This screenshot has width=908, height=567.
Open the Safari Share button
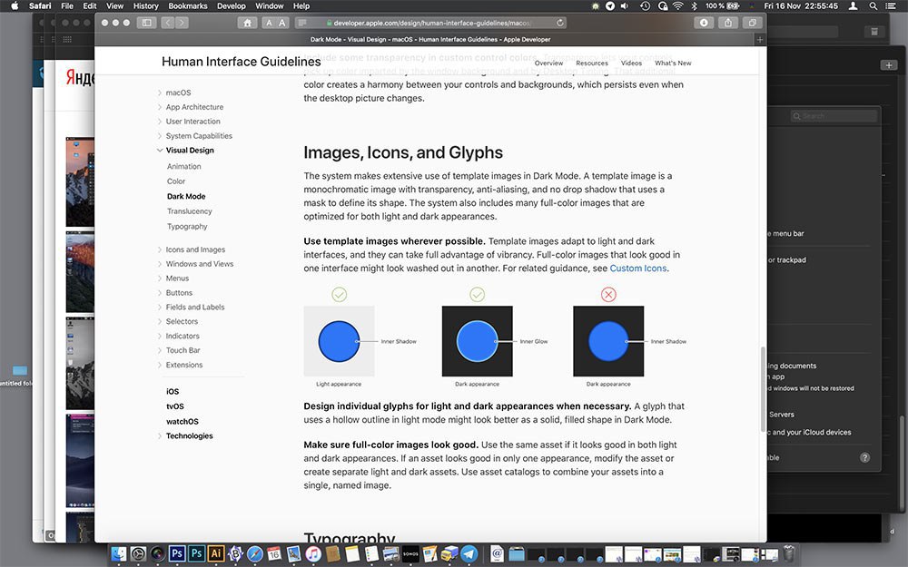click(728, 23)
